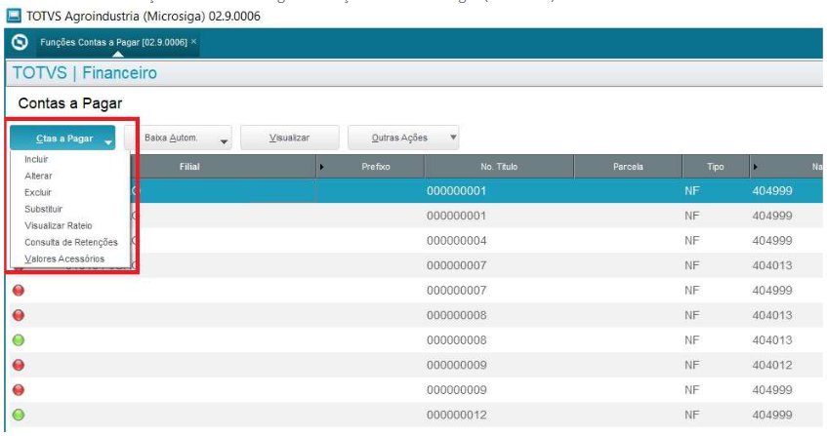Click 404999 in the highlighted row
This screenshot has height=436, width=827.
pyautogui.click(x=772, y=190)
